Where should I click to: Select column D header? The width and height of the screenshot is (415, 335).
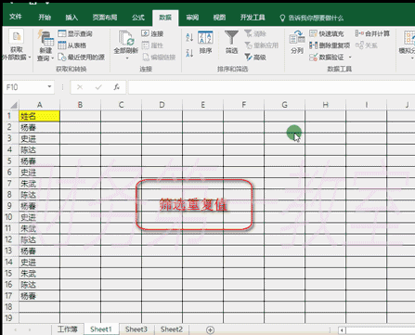(162, 105)
